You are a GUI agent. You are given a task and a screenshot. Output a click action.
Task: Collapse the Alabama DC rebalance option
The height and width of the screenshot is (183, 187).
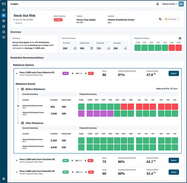[16, 73]
